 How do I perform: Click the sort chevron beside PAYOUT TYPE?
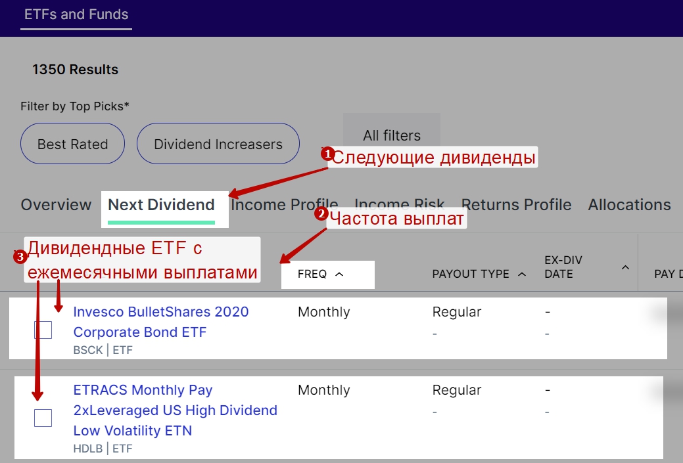pyautogui.click(x=522, y=275)
